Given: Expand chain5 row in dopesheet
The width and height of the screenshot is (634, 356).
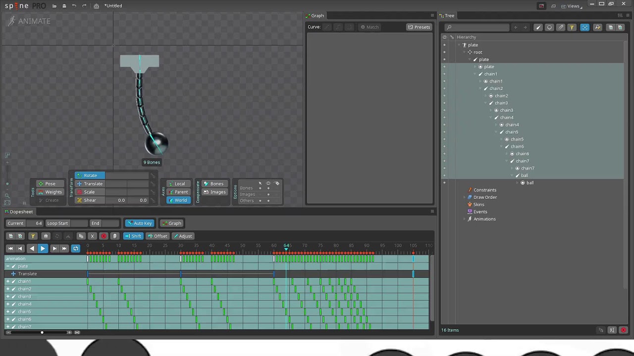Looking at the screenshot, I should tap(8, 312).
